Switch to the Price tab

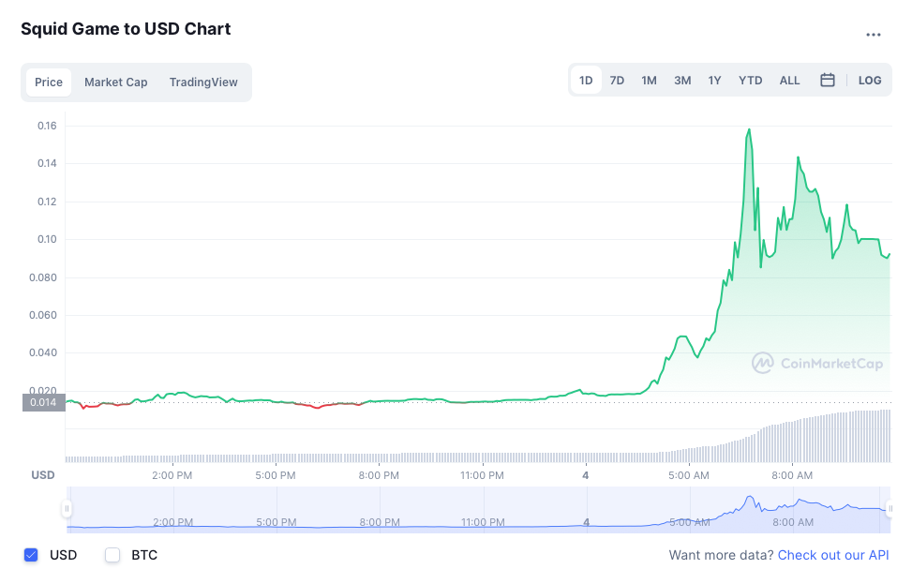pyautogui.click(x=49, y=82)
